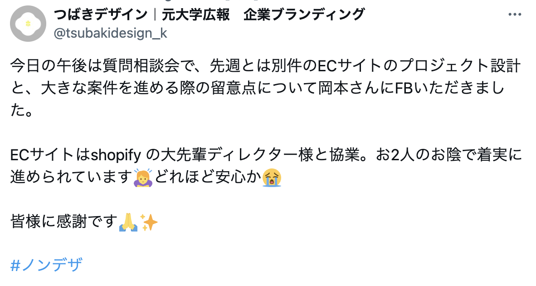This screenshot has height=286, width=536.
Task: Click the yellow flower in the avatar
Action: 28,24
